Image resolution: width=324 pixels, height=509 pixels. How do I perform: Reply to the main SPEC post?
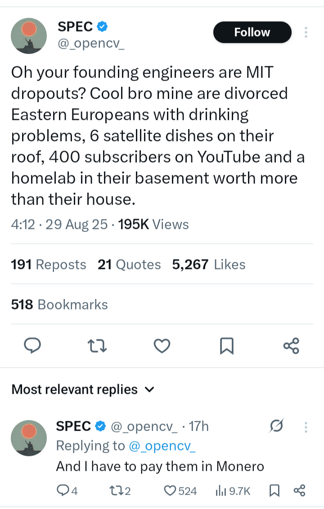pyautogui.click(x=32, y=345)
